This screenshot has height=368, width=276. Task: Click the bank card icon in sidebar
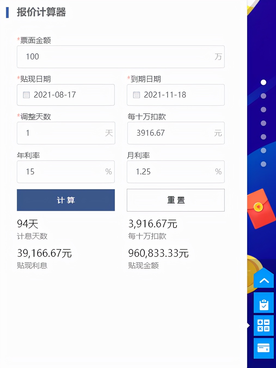[x=263, y=348]
